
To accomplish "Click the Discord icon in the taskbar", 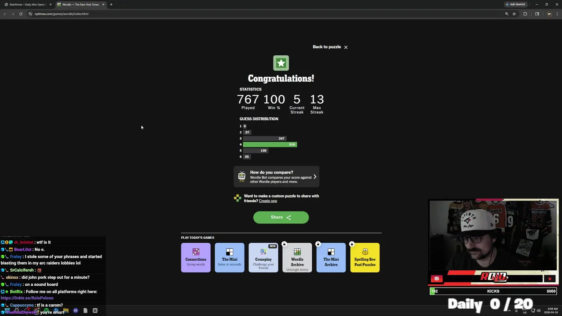I will tap(76, 311).
